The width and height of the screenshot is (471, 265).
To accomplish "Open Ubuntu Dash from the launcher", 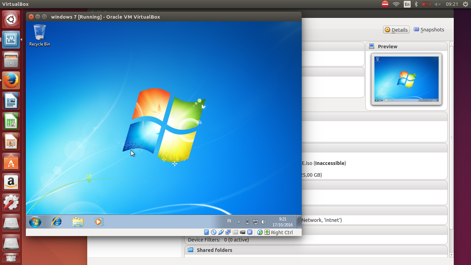I will (11, 19).
